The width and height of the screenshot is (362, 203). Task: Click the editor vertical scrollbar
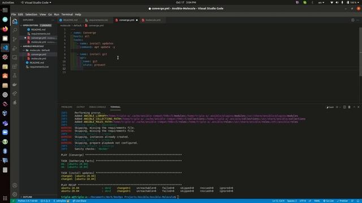click(360, 52)
